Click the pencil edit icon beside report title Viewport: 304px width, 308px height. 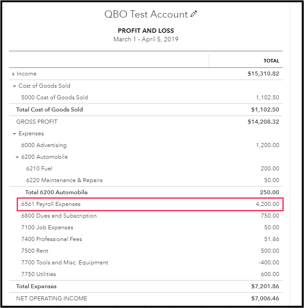(x=194, y=14)
